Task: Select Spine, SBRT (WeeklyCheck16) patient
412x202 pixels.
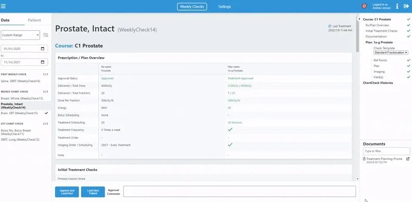Action: [x=20, y=81]
